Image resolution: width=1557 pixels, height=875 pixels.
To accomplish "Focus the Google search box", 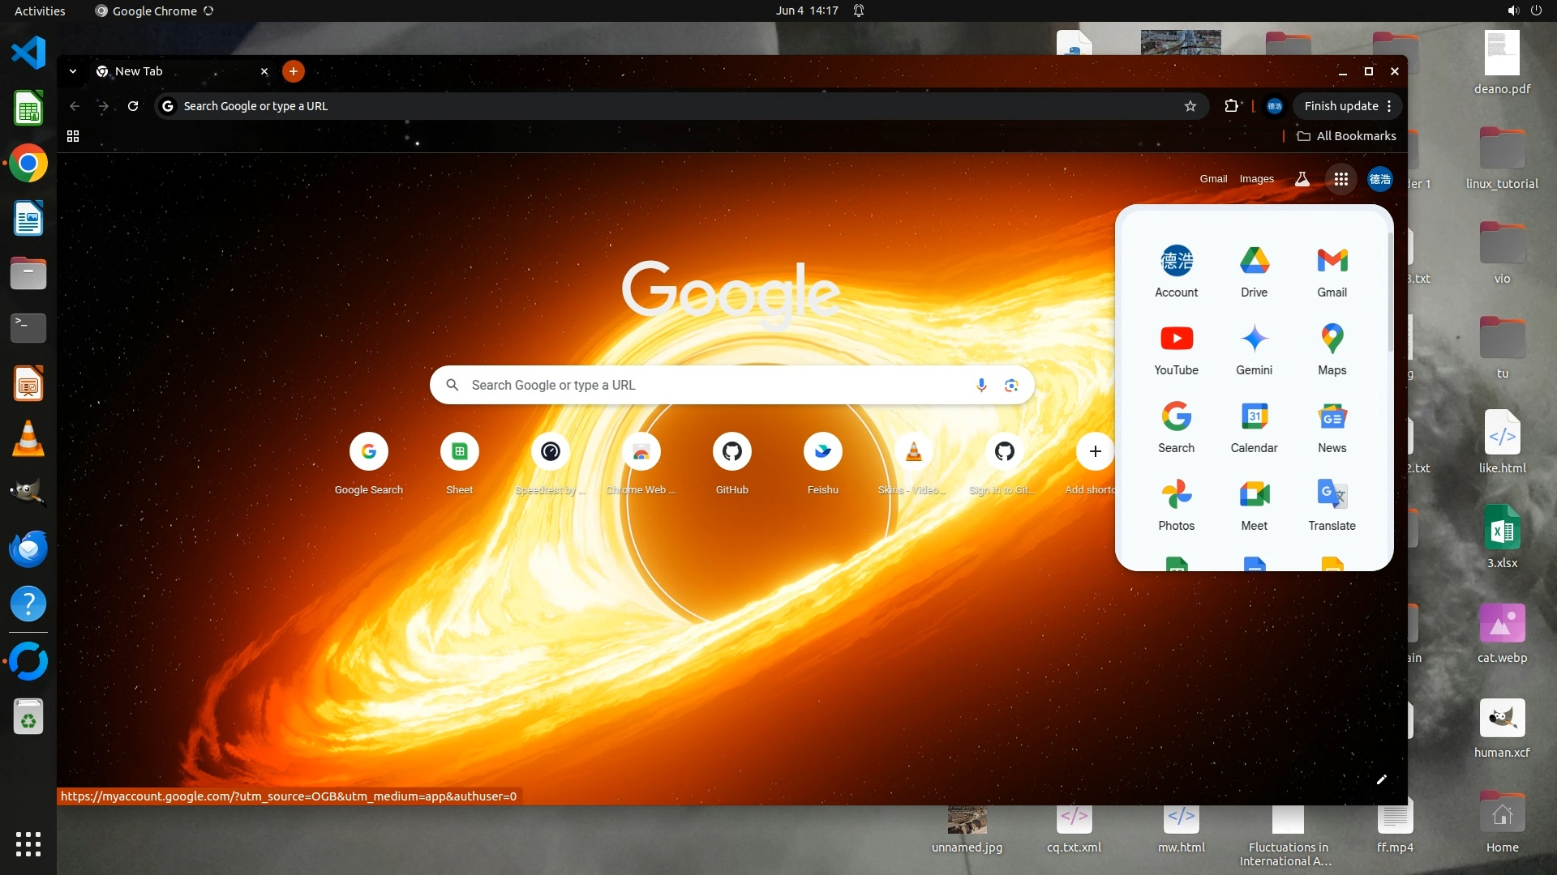I will pos(714,385).
